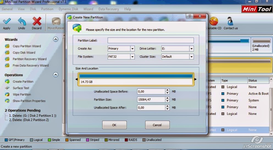Click the Bootable CD icon
Screen dimensions: 273x150
(214, 21)
